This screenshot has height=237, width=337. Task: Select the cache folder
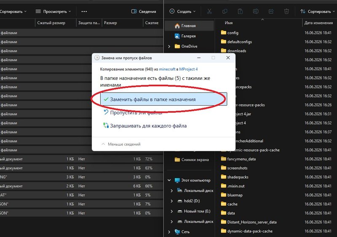coord(229,204)
